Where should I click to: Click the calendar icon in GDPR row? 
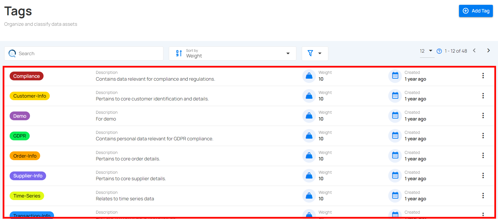(395, 136)
